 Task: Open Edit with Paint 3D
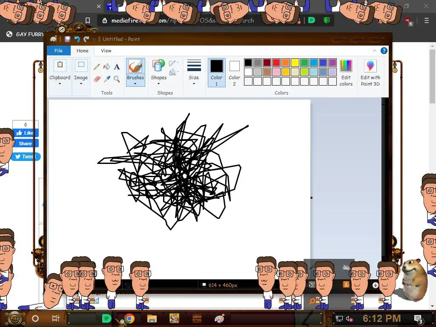(x=370, y=73)
